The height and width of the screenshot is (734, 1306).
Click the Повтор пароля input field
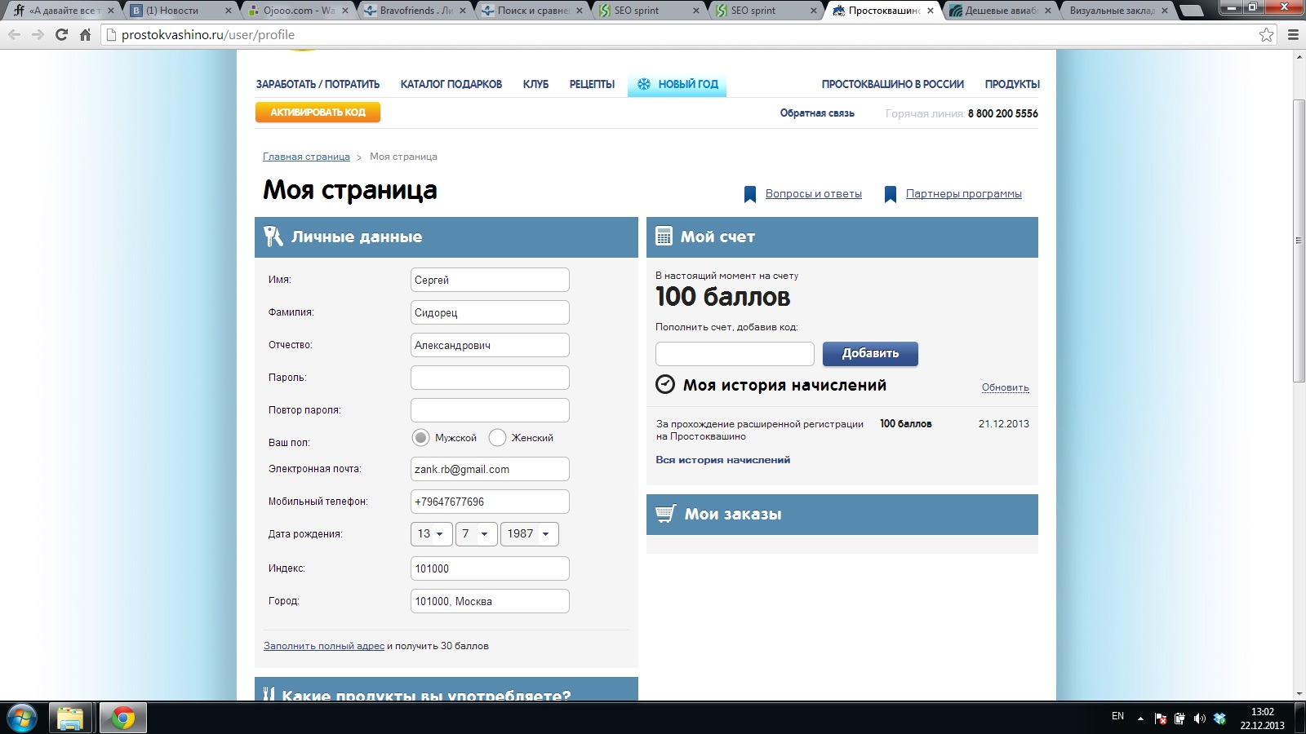pos(490,410)
